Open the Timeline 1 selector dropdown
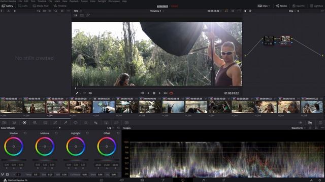325x182 pixels. click(157, 11)
